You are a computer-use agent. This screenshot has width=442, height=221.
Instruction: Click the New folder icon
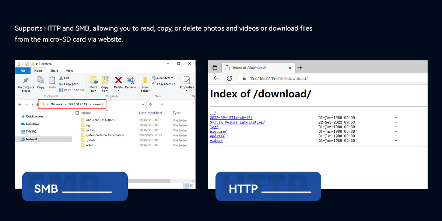click(x=145, y=80)
